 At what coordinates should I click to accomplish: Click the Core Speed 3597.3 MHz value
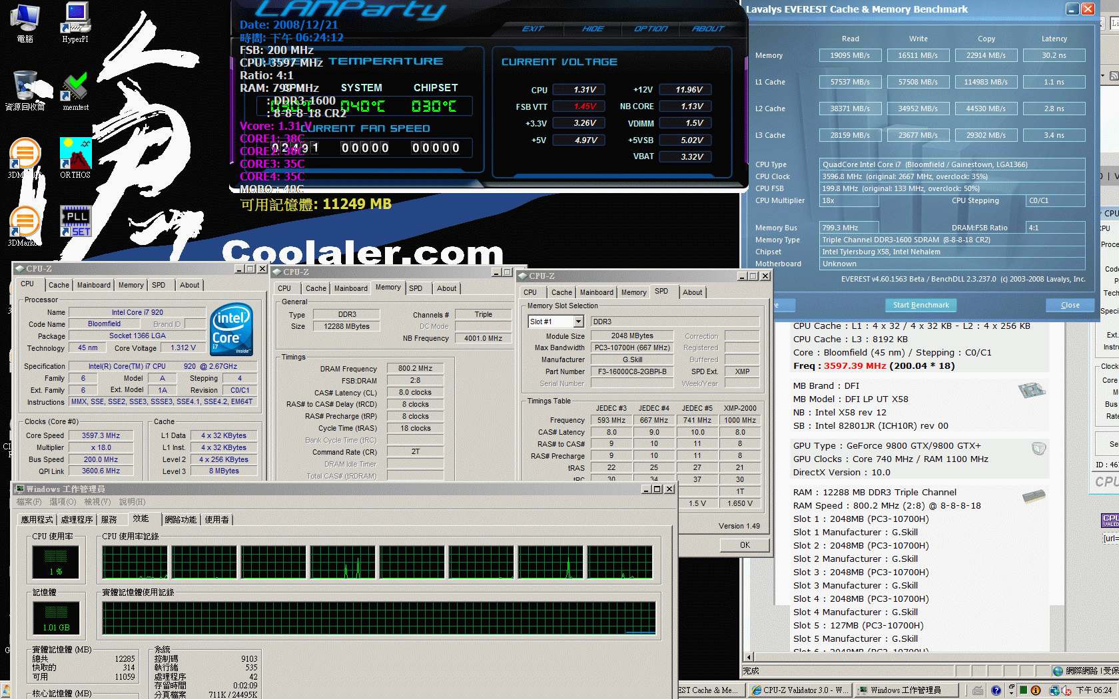tap(101, 435)
